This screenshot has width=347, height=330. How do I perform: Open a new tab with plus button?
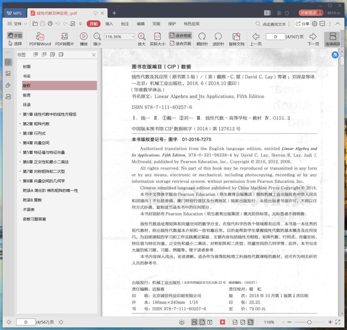coord(114,13)
